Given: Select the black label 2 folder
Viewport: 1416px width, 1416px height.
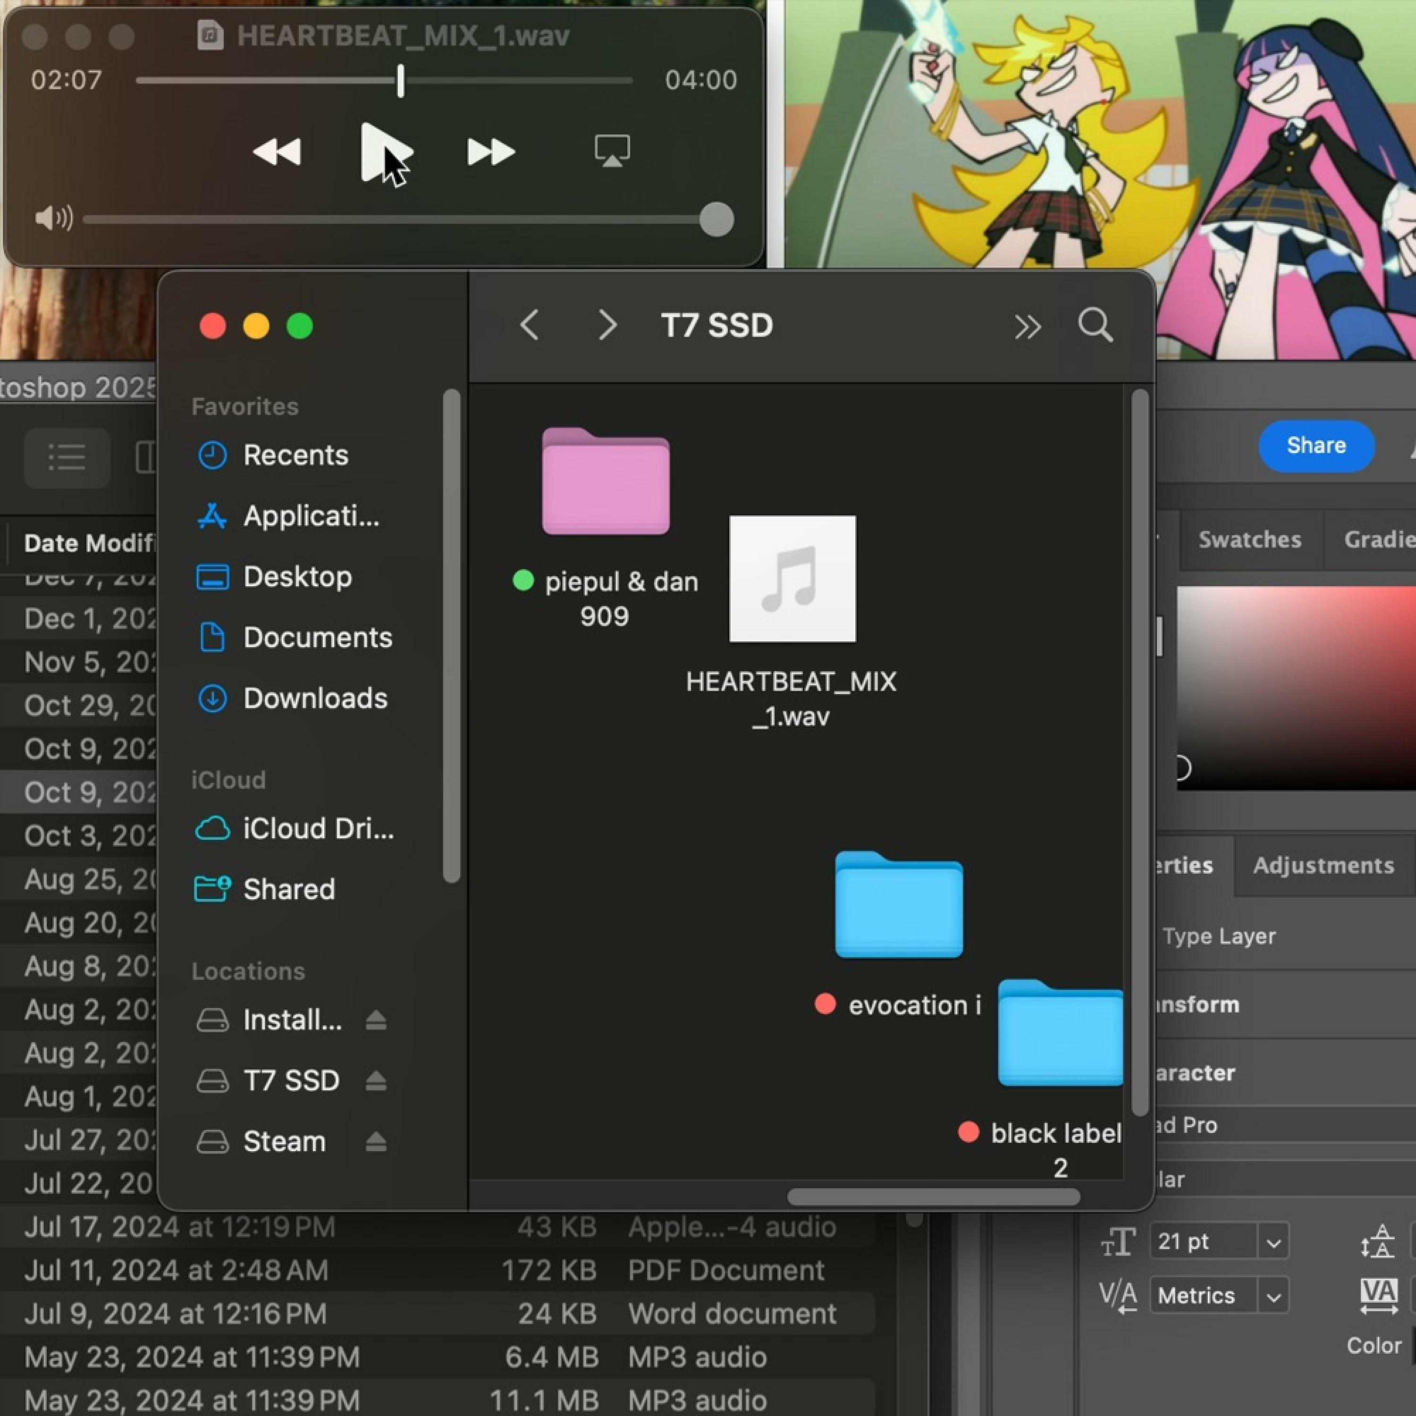Looking at the screenshot, I should [x=1060, y=1032].
